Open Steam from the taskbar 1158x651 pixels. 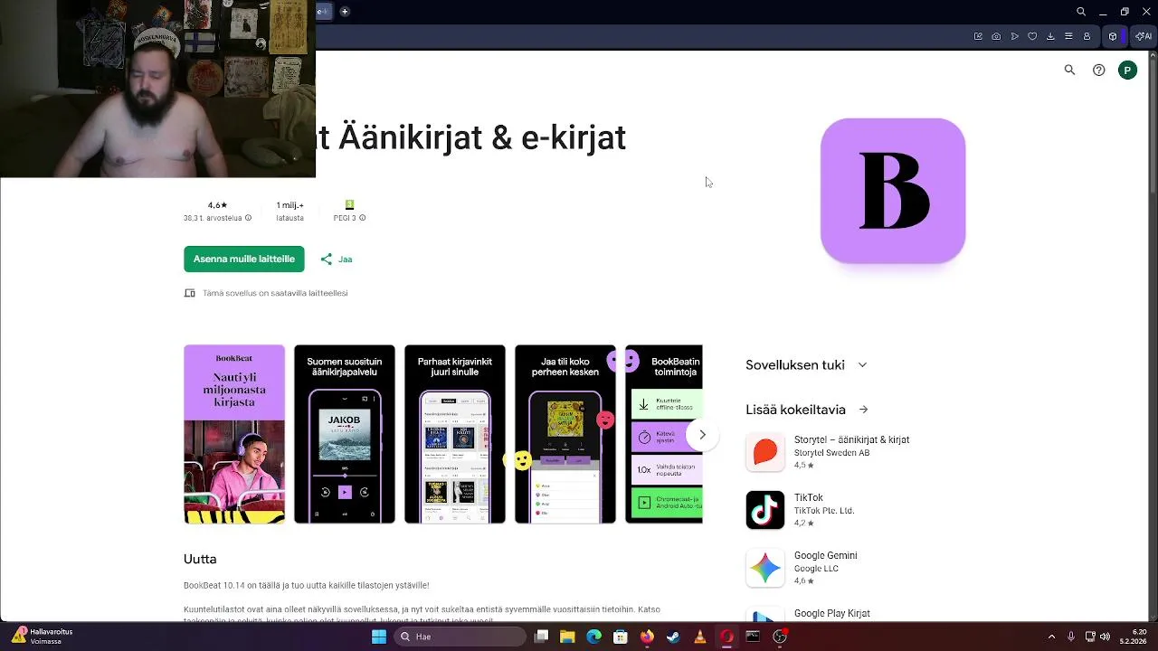click(x=673, y=637)
